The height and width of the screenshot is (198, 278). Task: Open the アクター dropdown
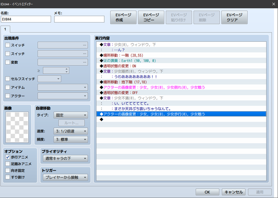coord(63,96)
